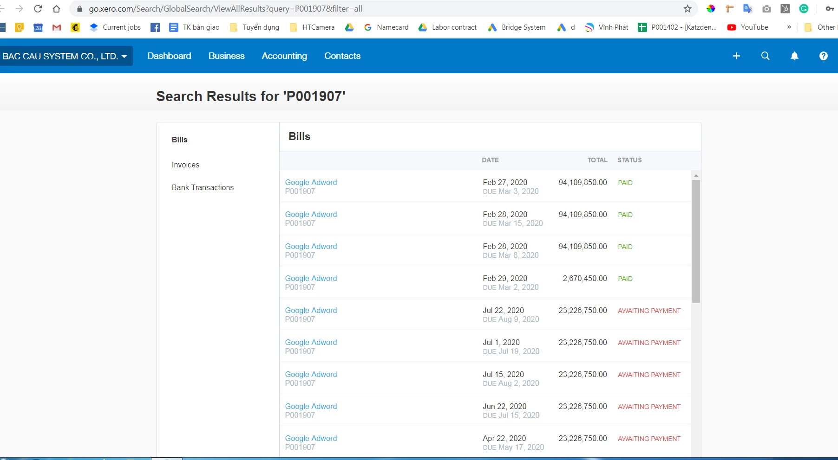Viewport: 838px width, 460px height.
Task: Open Google Adword bill dated Jul 15, 2020
Action: (311, 375)
